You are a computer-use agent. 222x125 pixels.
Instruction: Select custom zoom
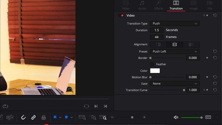tap(103, 117)
